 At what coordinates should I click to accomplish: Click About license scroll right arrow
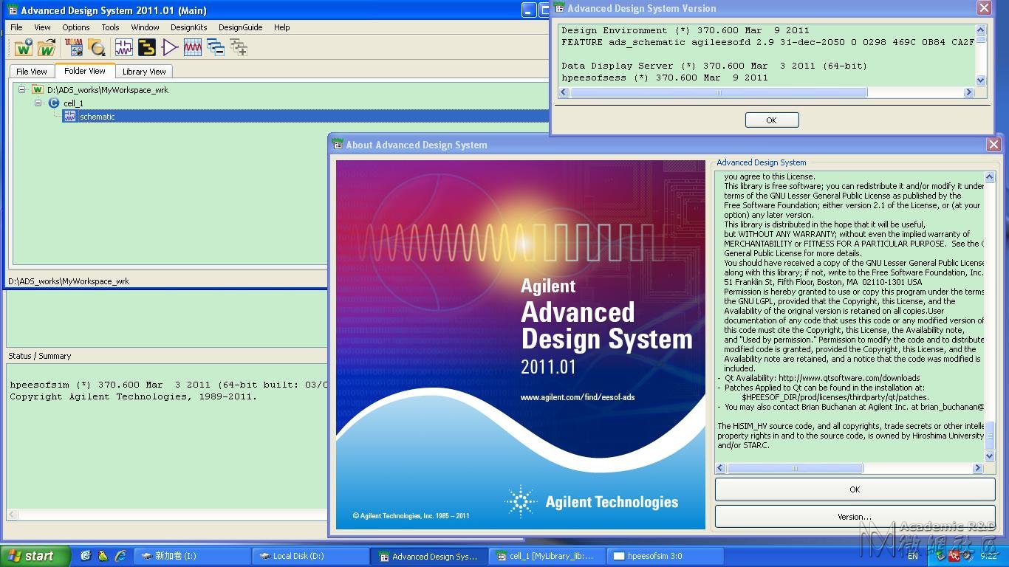click(978, 468)
